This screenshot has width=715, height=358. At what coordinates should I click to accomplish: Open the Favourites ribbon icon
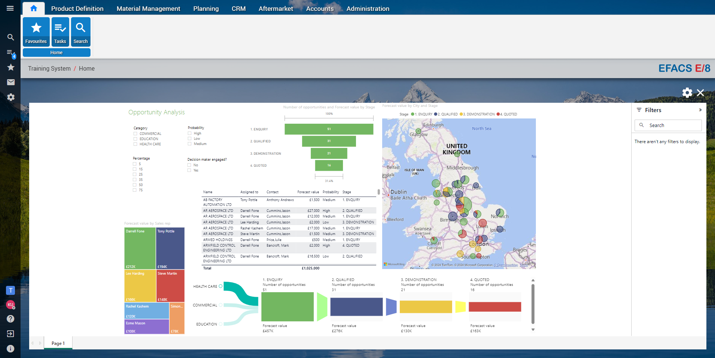pos(36,32)
